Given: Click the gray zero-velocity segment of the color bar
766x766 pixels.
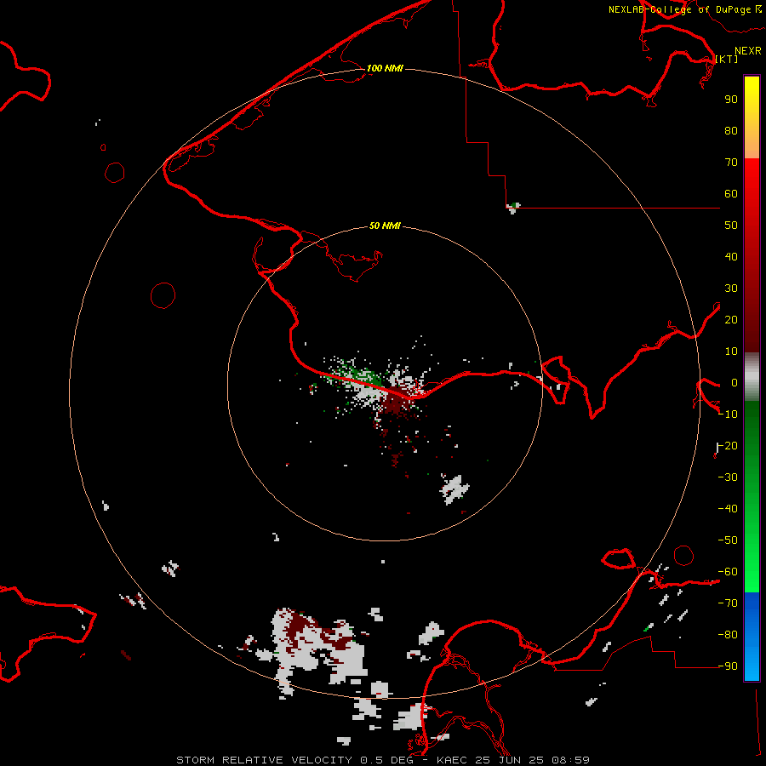Looking at the screenshot, I should click(x=752, y=377).
